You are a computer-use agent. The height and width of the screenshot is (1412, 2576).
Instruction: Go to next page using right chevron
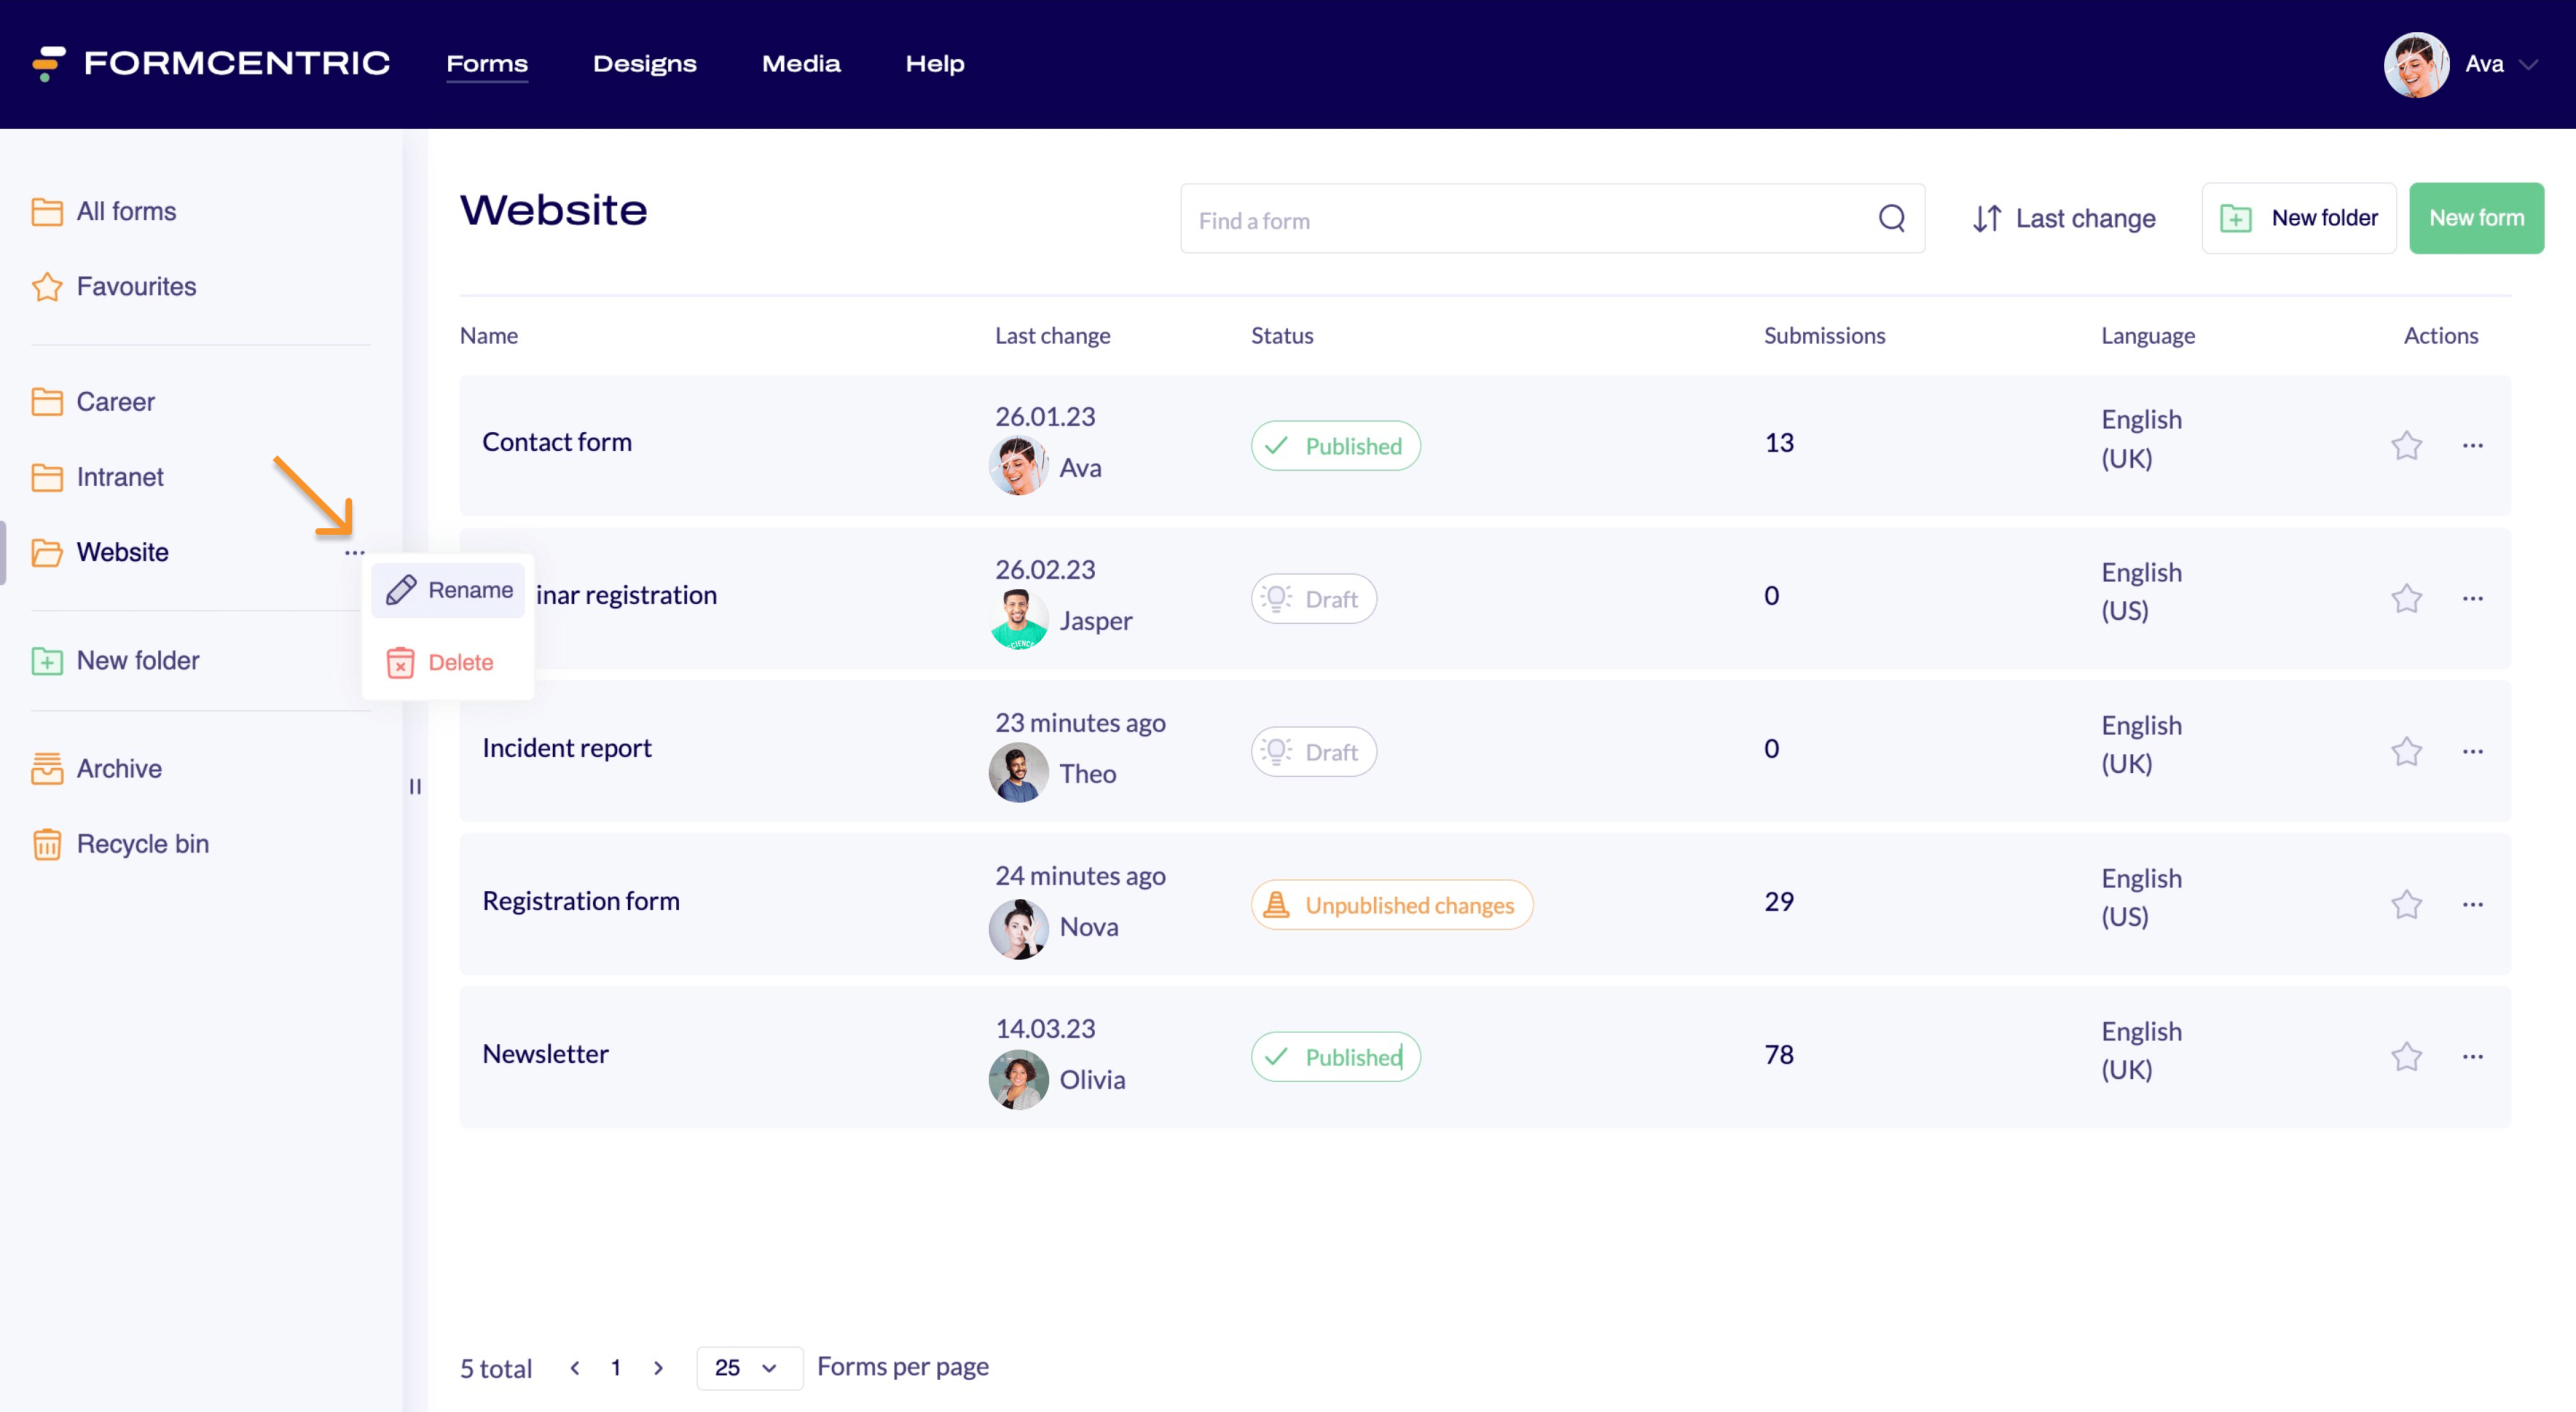(658, 1367)
